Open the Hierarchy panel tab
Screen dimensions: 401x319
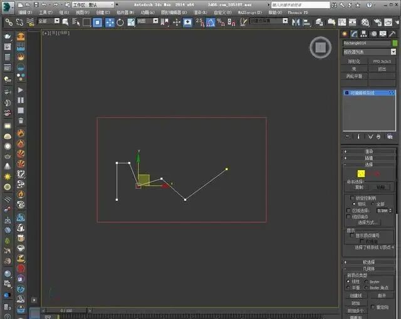click(x=363, y=34)
